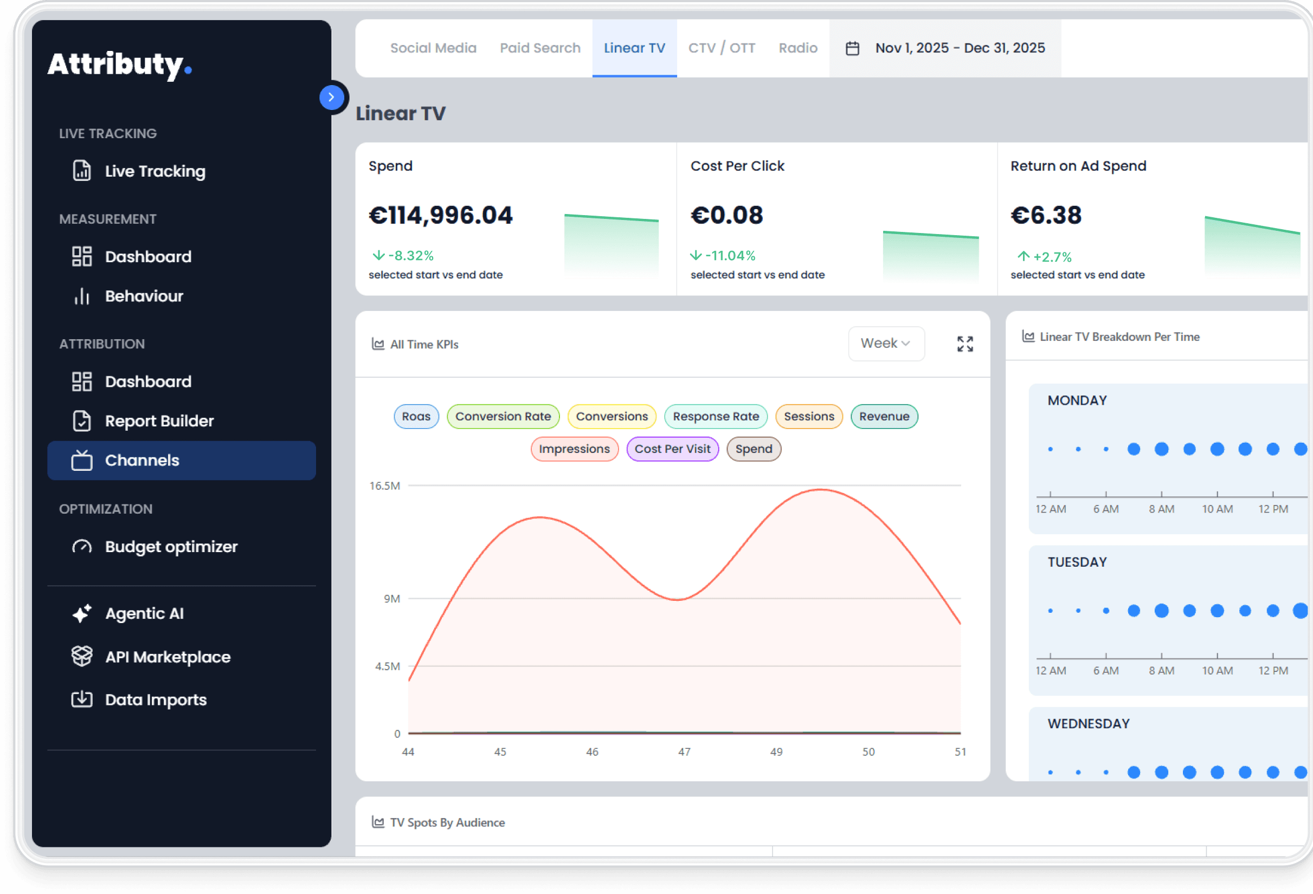Switch to the CTV / OTT tab
1313x894 pixels.
click(721, 48)
